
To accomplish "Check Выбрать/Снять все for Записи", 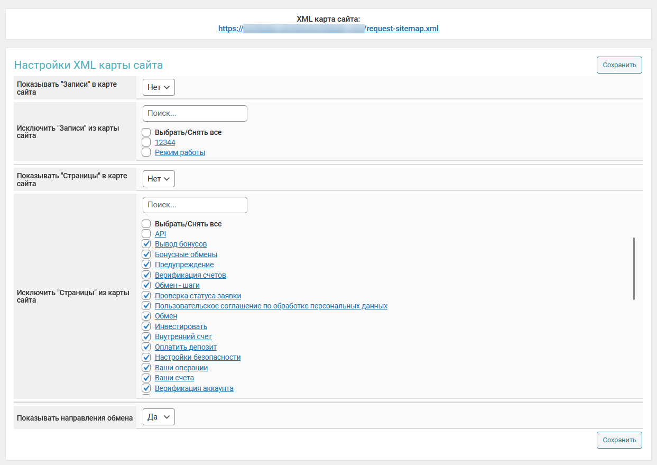I will pyautogui.click(x=146, y=132).
